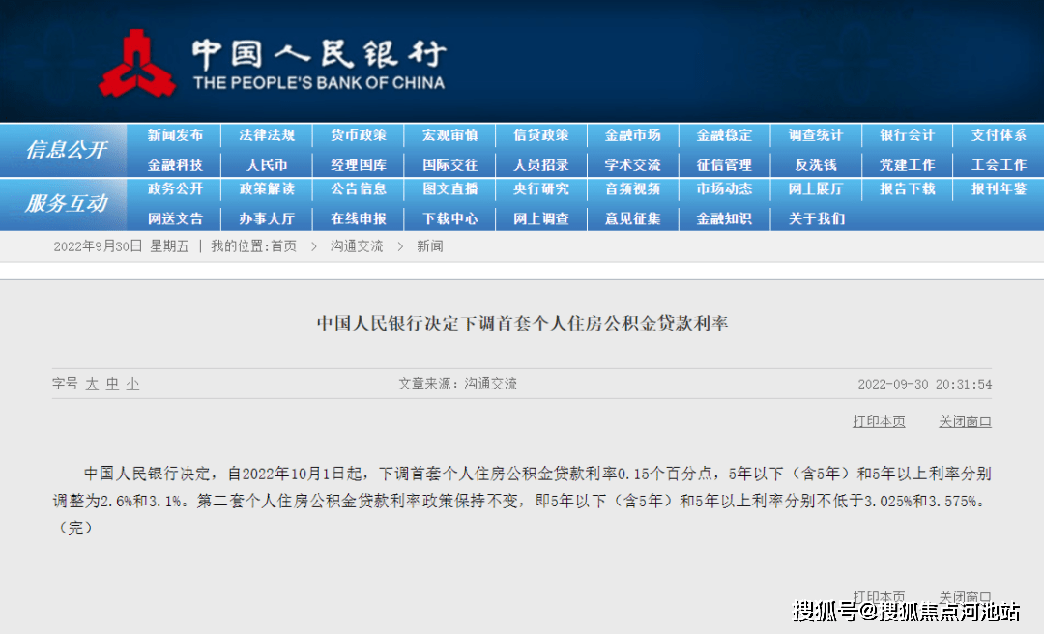The height and width of the screenshot is (634, 1044).
Task: Open the 反洗钱 page
Action: 815,165
